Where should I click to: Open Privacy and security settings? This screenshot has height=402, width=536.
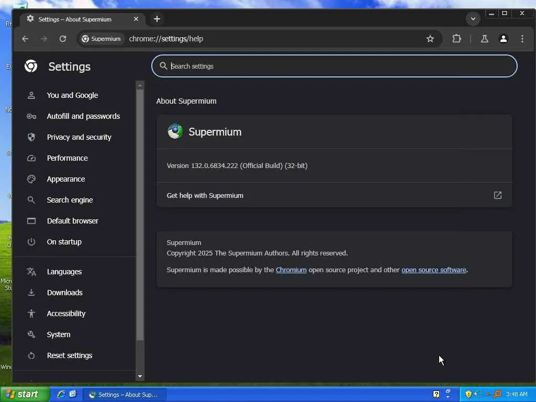pos(79,137)
